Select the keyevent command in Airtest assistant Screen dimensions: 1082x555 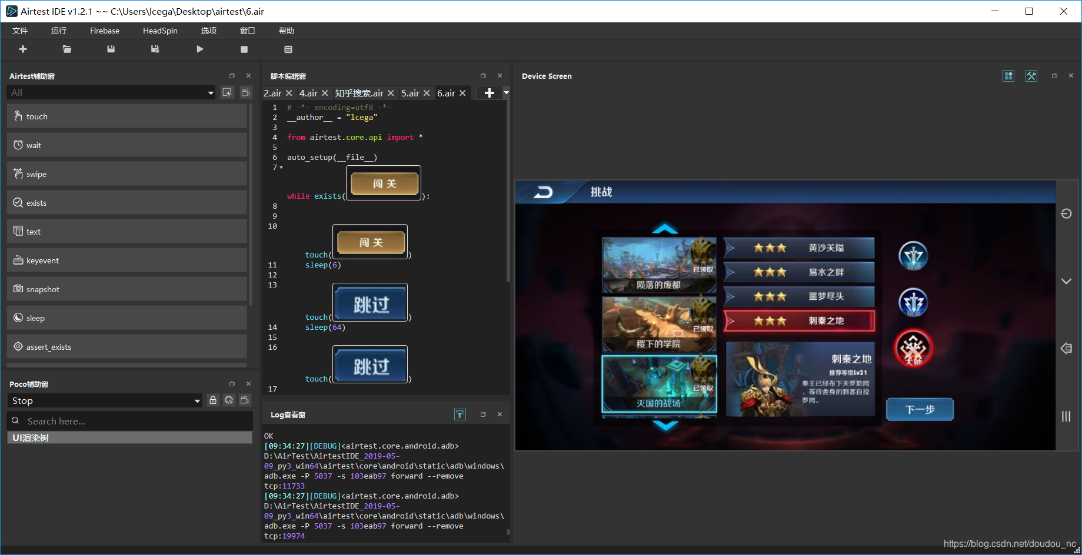[x=126, y=260]
